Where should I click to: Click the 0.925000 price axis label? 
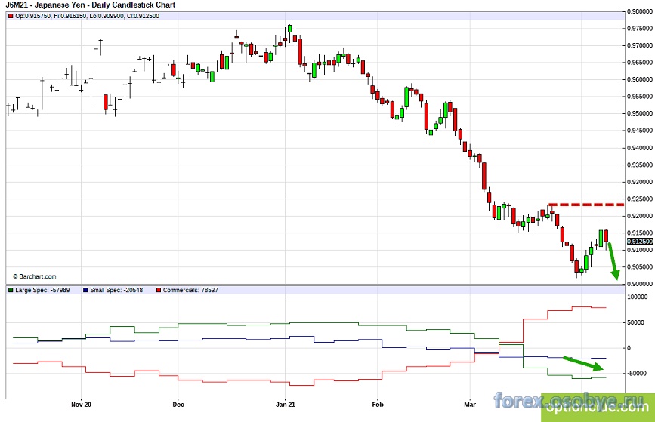[x=640, y=199]
